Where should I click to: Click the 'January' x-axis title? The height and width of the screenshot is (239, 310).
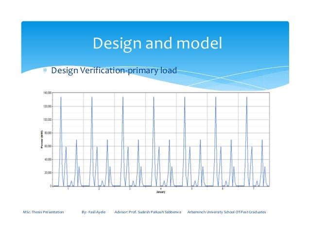[x=161, y=192]
